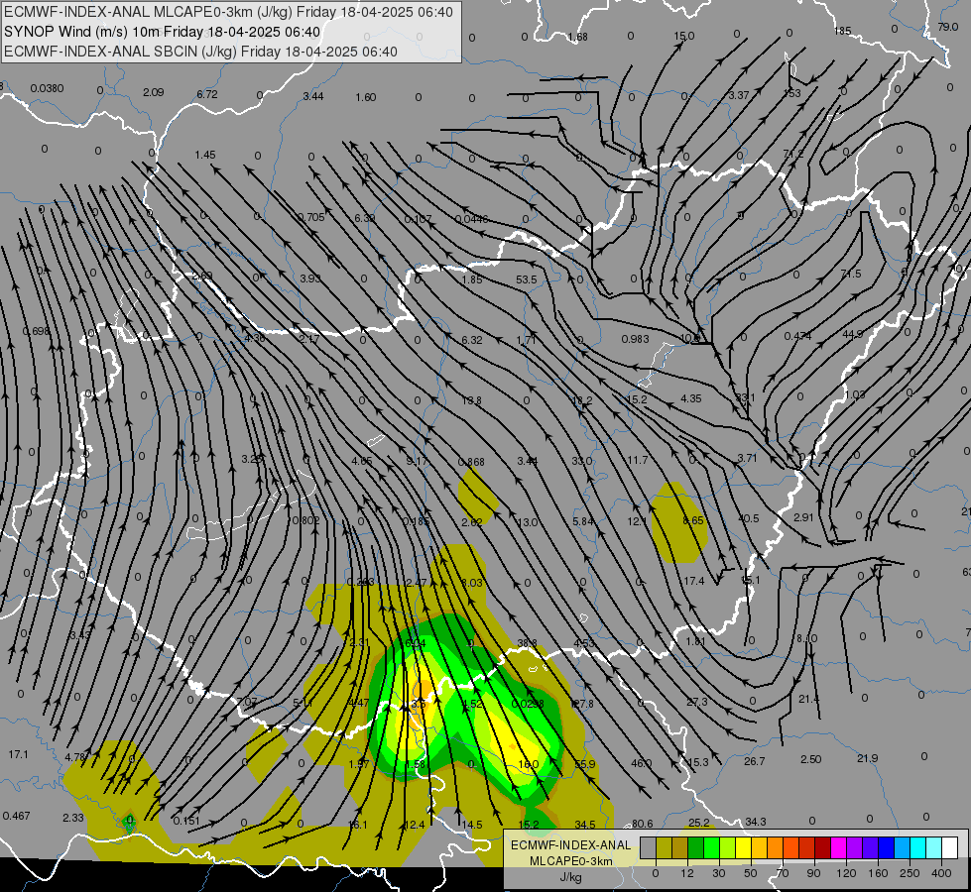Select the map value 71.5

point(851,274)
